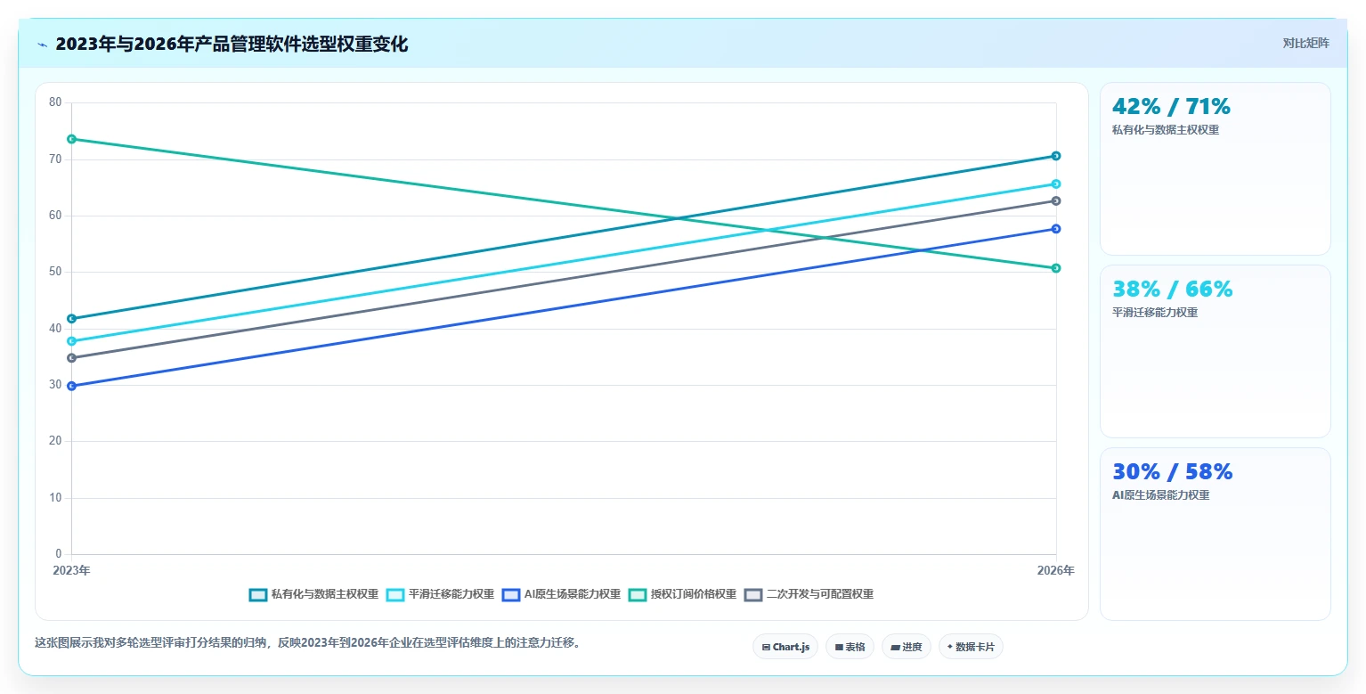Image resolution: width=1366 pixels, height=694 pixels.
Task: Click the 进度 tag chip
Action: click(907, 647)
